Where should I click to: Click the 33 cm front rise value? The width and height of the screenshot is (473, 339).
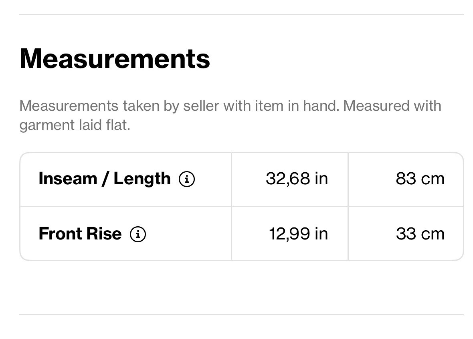pyautogui.click(x=420, y=234)
